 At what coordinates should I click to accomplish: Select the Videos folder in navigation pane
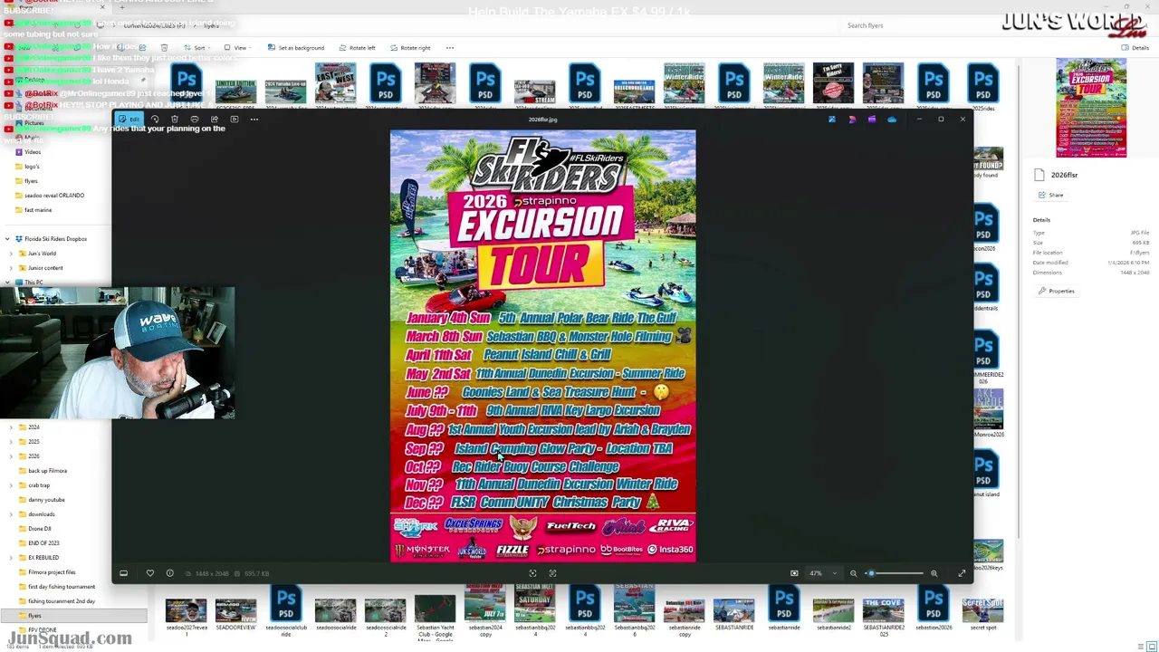coord(33,152)
